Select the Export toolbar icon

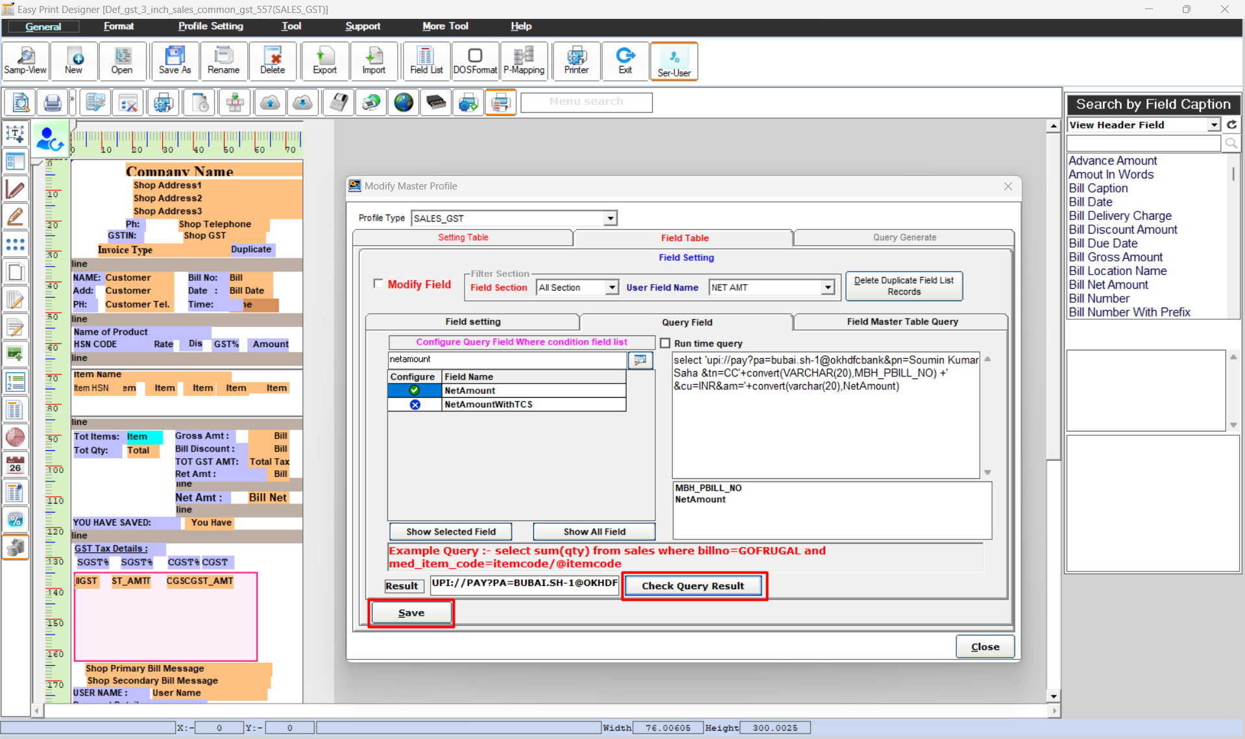tap(324, 61)
